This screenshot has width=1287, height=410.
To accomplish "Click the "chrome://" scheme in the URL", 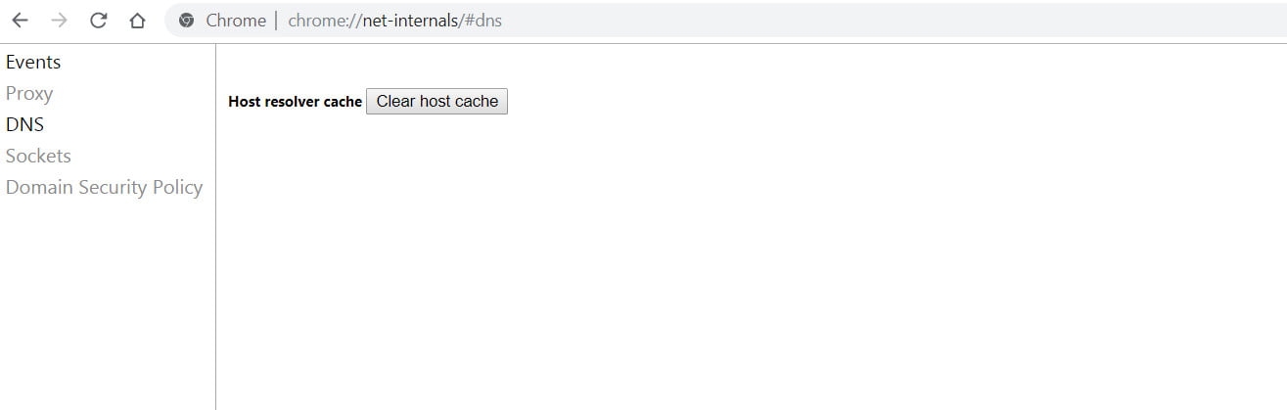I will (324, 21).
